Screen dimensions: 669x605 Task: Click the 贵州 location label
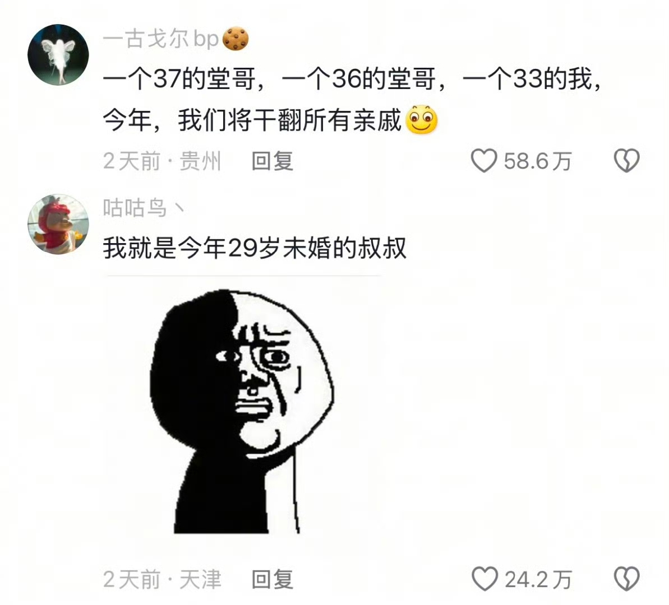click(x=200, y=161)
